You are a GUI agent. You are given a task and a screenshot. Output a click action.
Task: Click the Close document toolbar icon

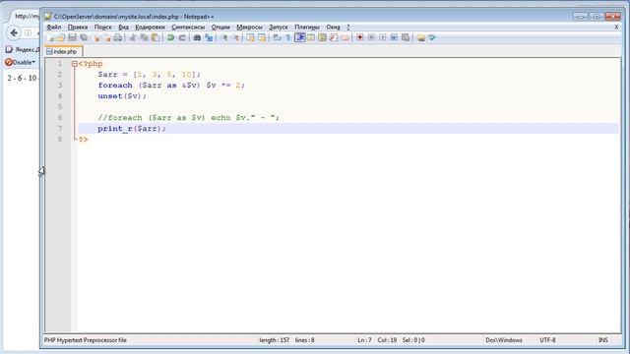pyautogui.click(x=95, y=37)
